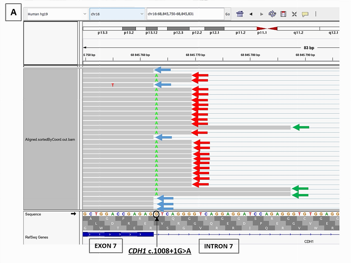The image size is (351, 263).
Task: Click the forward navigation arrow
Action: (261, 14)
